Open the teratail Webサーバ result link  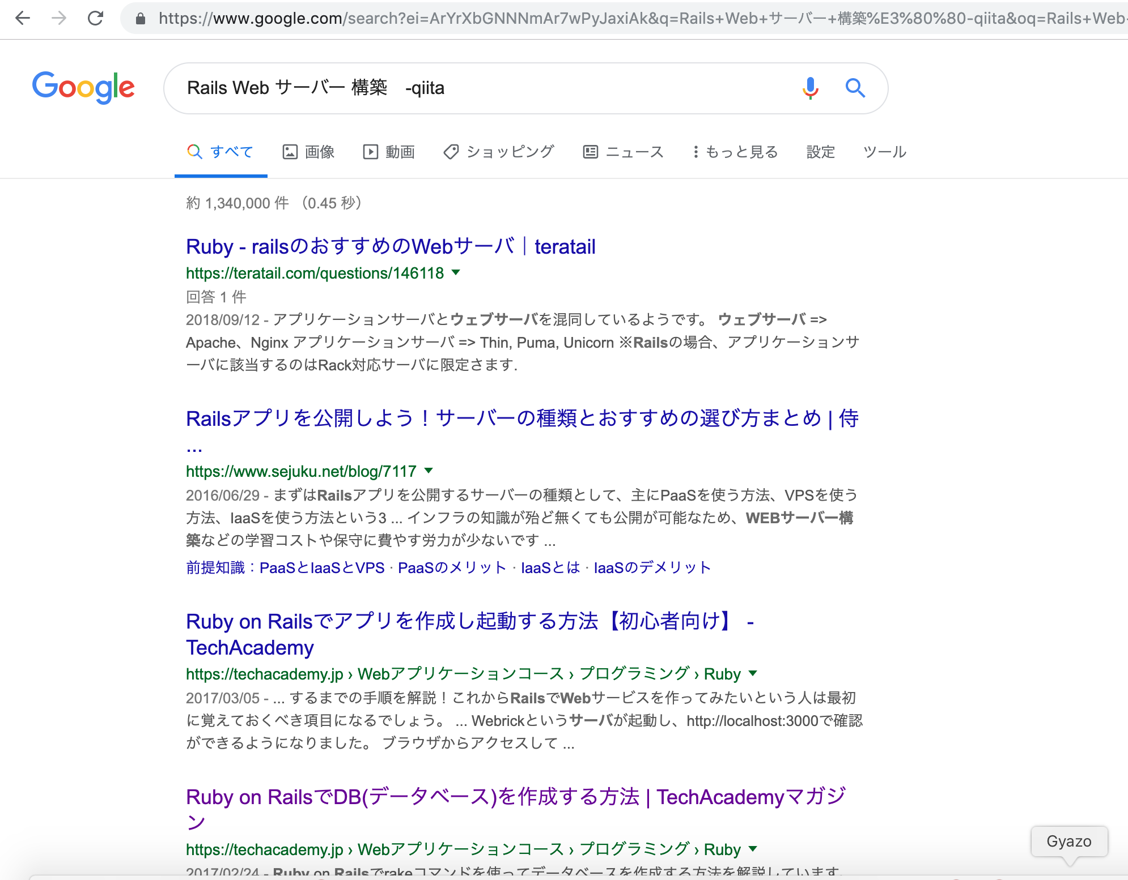[x=391, y=247]
